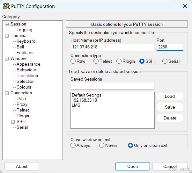
Task: Collapse the Terminal category node
Action: [x=7, y=36]
